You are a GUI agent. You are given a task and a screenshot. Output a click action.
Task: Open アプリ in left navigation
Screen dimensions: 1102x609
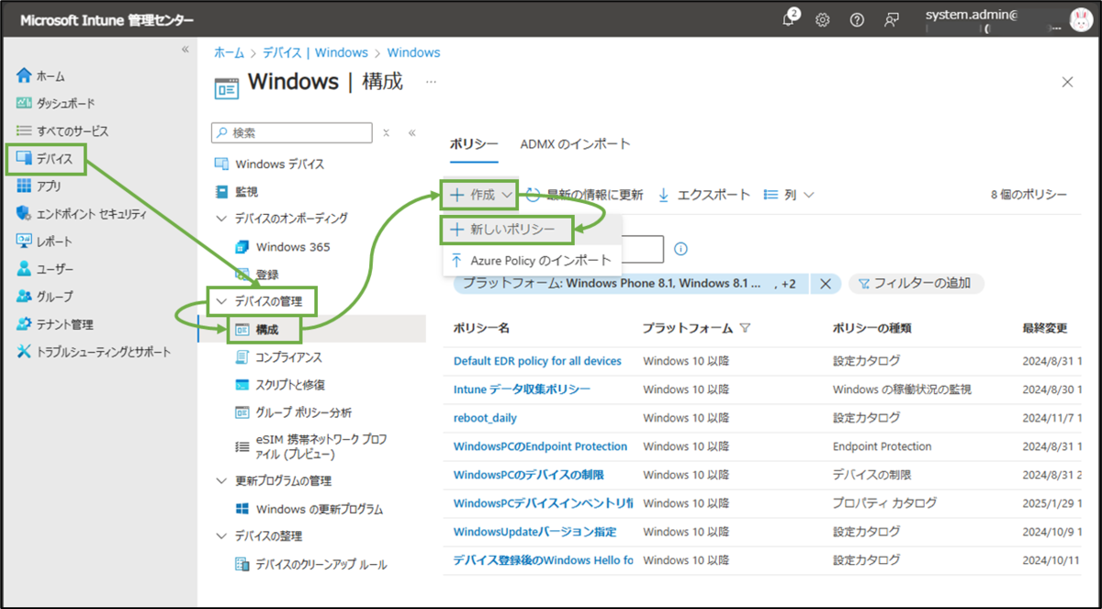point(39,186)
